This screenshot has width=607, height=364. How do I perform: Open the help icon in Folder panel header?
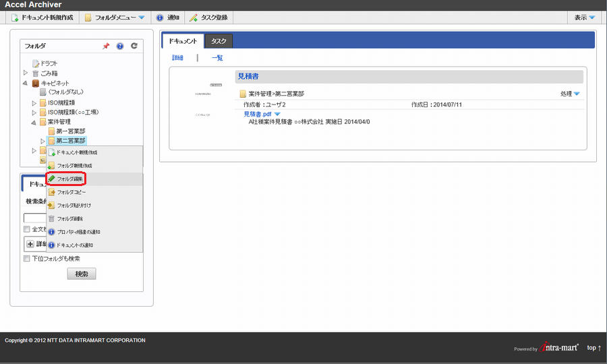click(x=120, y=46)
